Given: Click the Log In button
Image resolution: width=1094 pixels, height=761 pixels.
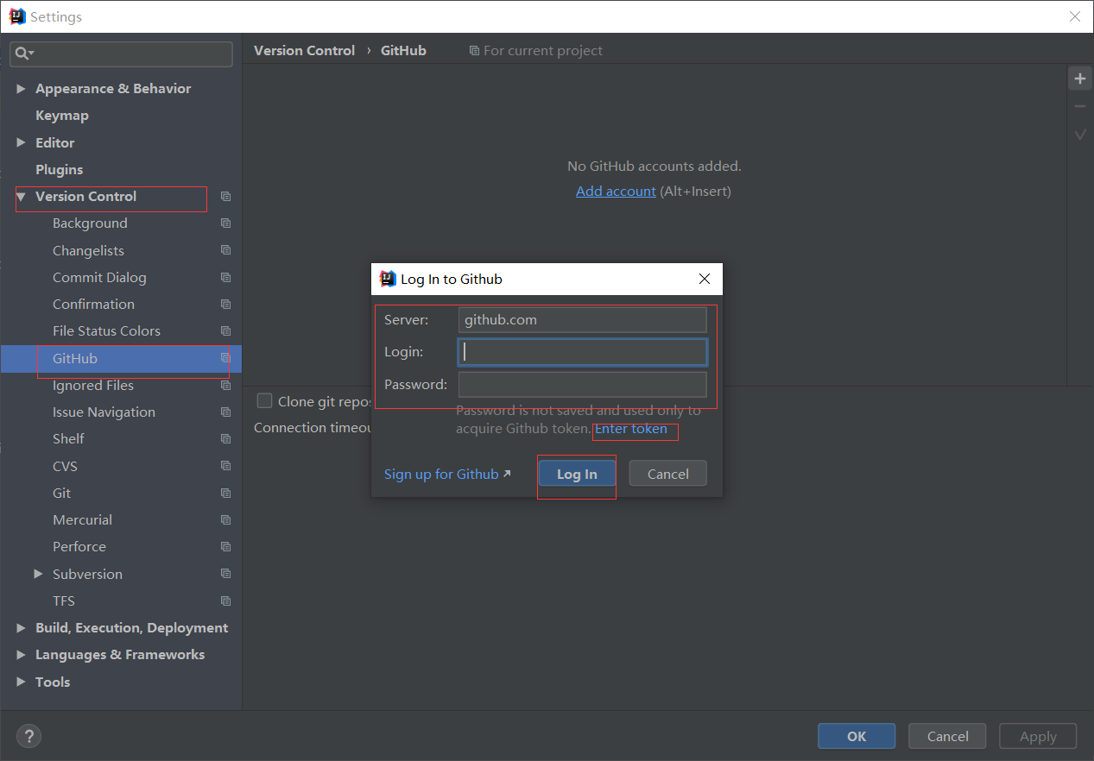Looking at the screenshot, I should point(577,474).
